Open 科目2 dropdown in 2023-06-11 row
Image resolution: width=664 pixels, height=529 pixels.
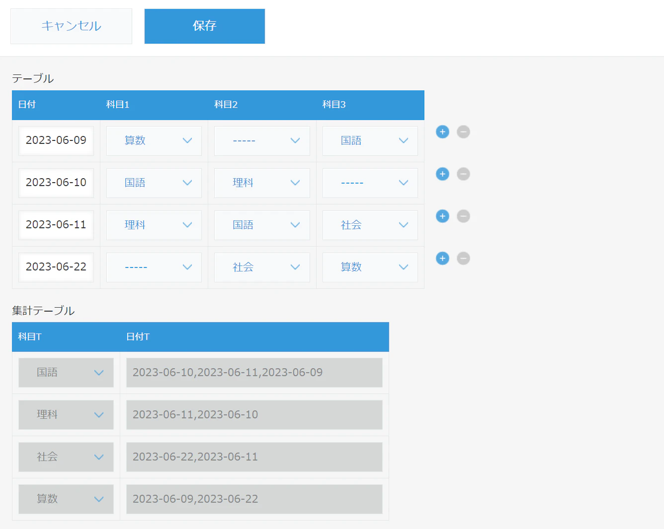[262, 225]
